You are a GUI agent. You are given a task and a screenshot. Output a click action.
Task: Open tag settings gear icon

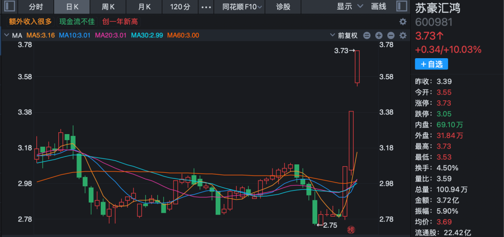(403, 21)
